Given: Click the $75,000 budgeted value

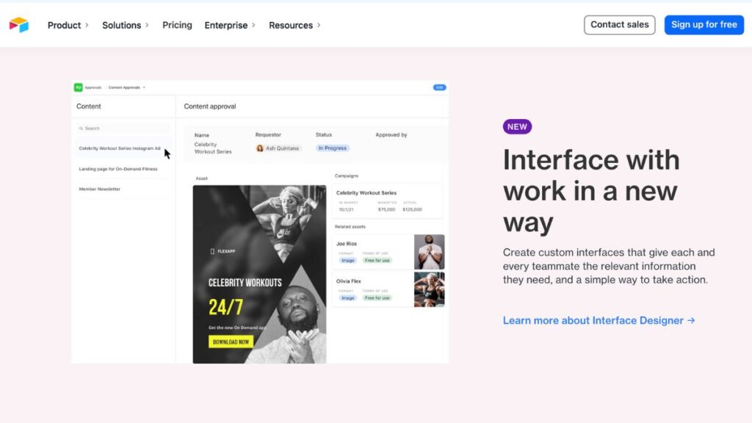Looking at the screenshot, I should (386, 209).
